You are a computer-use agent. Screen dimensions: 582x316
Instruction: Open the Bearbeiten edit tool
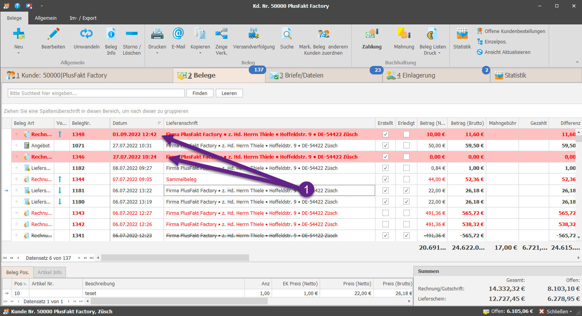click(x=53, y=34)
